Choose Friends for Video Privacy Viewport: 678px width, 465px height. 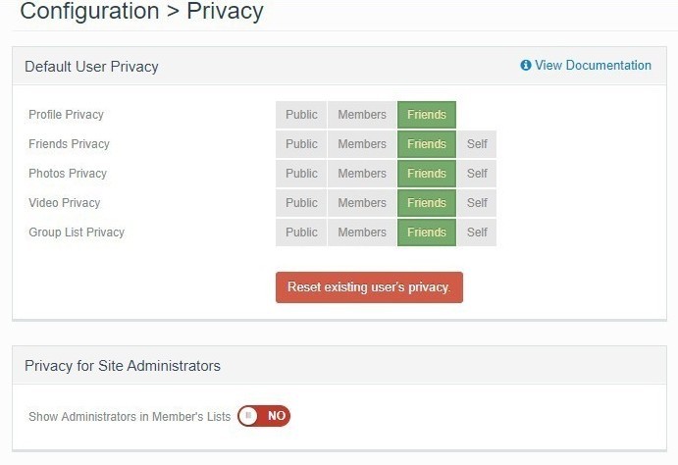tap(427, 203)
